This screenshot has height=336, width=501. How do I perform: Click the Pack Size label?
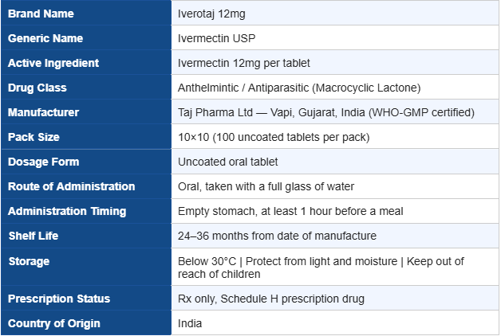point(34,137)
